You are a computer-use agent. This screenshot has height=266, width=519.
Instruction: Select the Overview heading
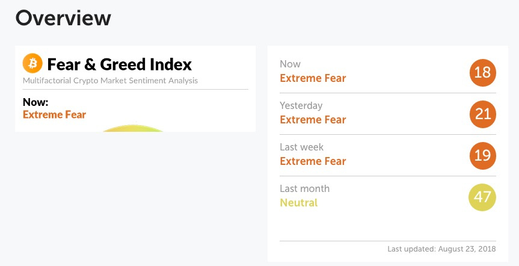(x=63, y=18)
